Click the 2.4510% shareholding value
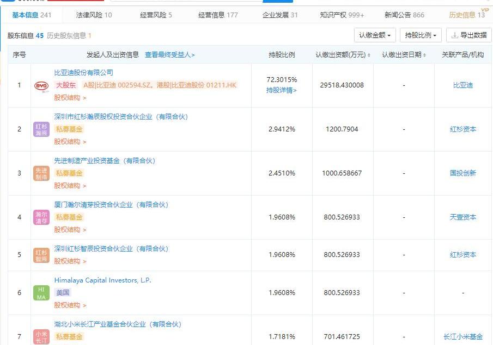Viewport: 493px width, 345px height. [282, 173]
